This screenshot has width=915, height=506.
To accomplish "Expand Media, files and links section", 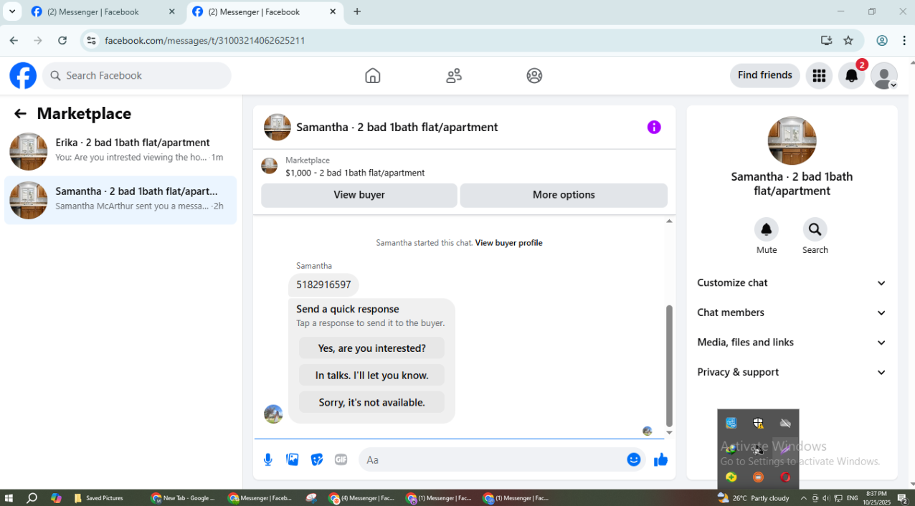I will tap(792, 343).
